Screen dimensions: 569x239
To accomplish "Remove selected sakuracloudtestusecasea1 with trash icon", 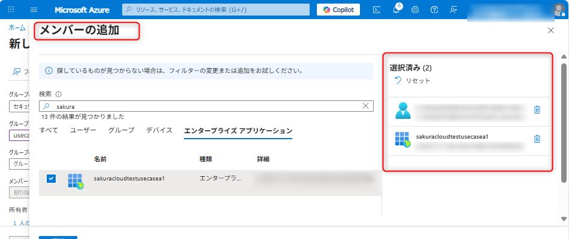I will pos(537,139).
